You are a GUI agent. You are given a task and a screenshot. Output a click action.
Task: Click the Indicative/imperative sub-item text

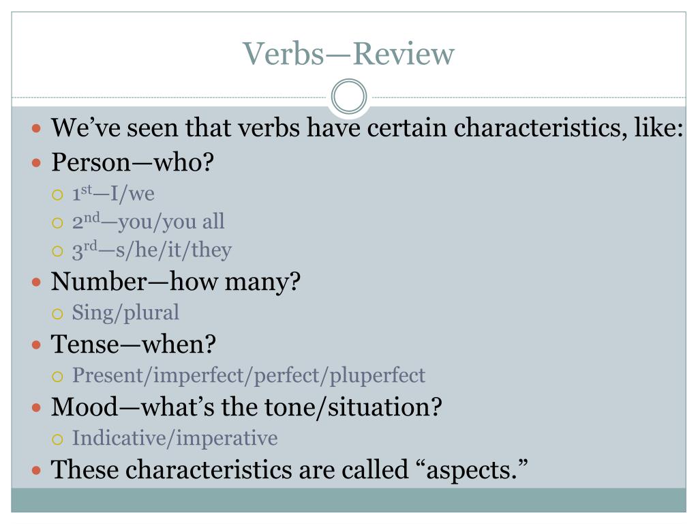coord(175,438)
